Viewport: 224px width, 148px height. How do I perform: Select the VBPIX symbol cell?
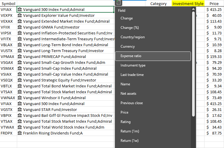9,115
